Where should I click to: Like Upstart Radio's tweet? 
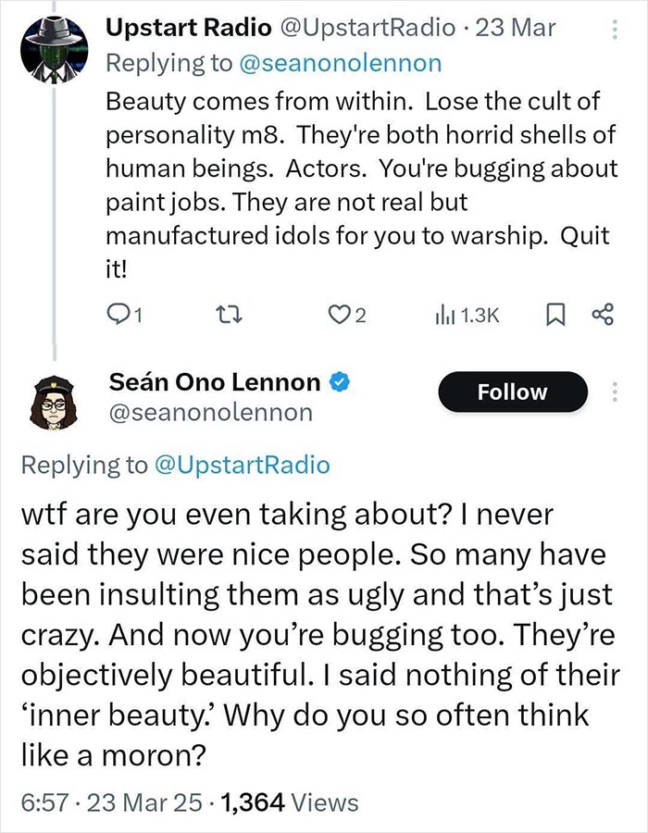point(338,315)
